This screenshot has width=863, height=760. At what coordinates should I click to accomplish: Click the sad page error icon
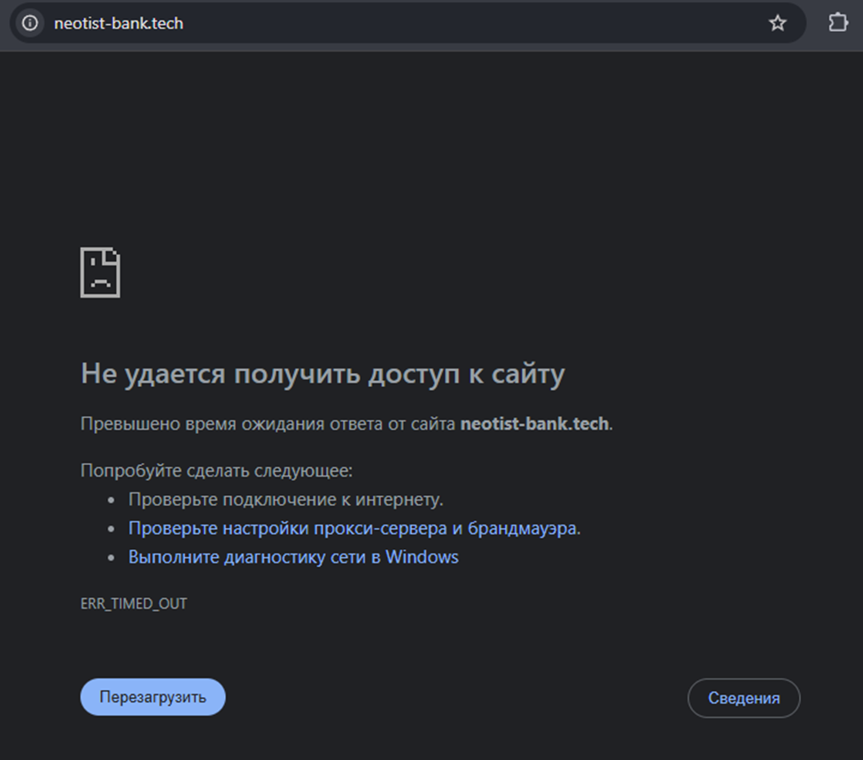coord(100,273)
